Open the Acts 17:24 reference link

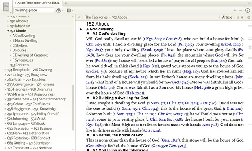[x=151, y=130]
